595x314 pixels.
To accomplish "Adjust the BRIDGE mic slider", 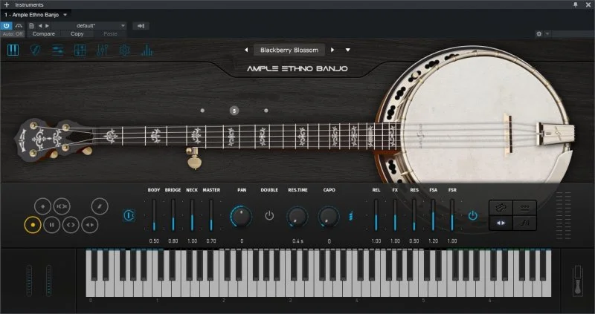I will coord(173,215).
